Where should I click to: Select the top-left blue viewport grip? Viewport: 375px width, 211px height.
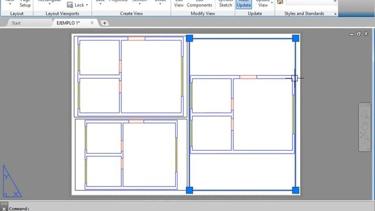[189, 38]
